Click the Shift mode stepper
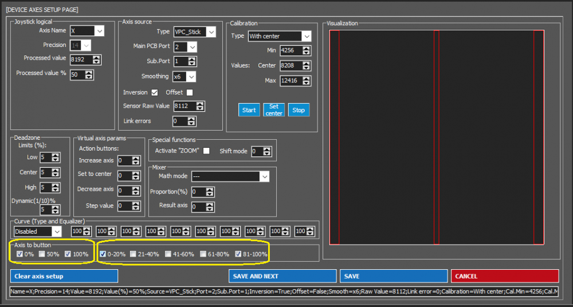 click(x=266, y=151)
